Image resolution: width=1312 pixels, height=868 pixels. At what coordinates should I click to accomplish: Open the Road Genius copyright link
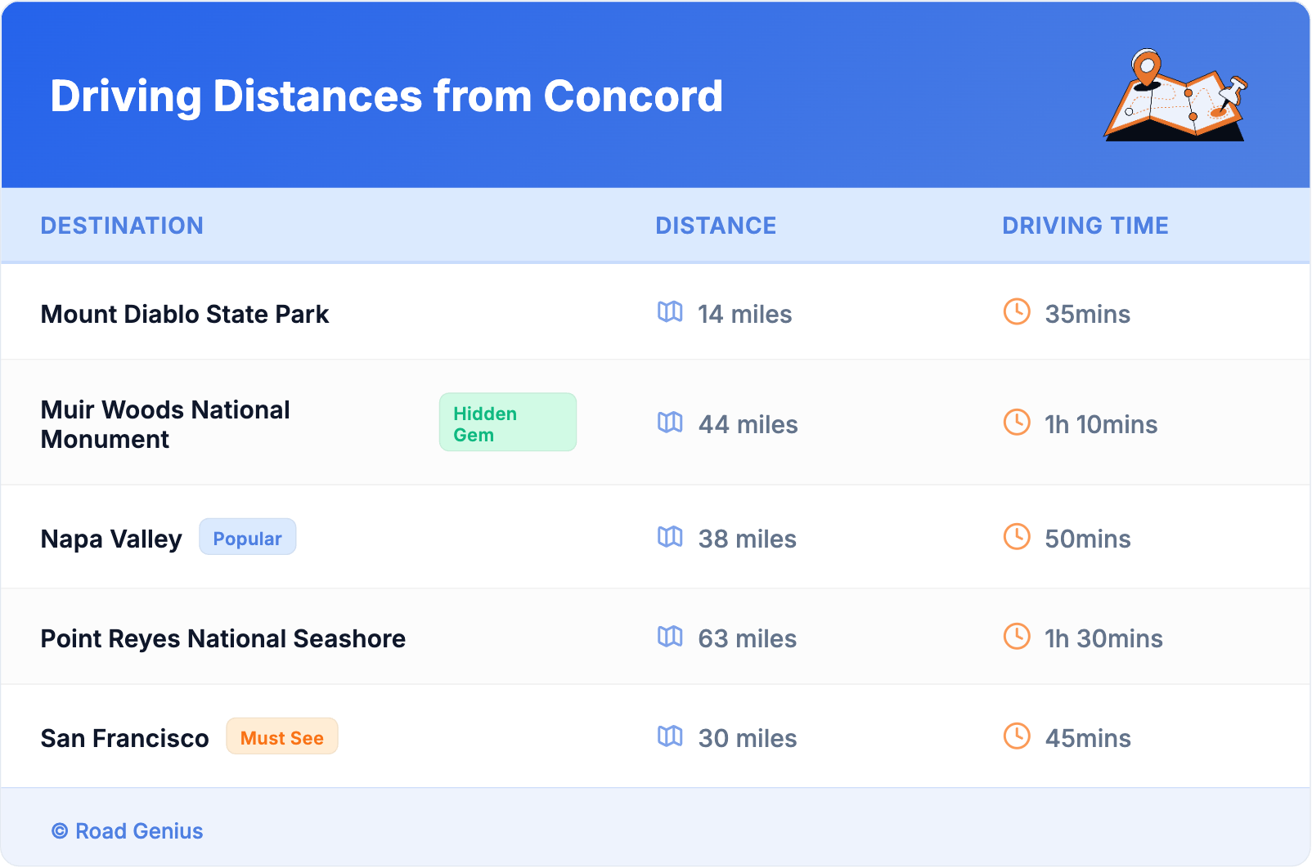coord(128,831)
